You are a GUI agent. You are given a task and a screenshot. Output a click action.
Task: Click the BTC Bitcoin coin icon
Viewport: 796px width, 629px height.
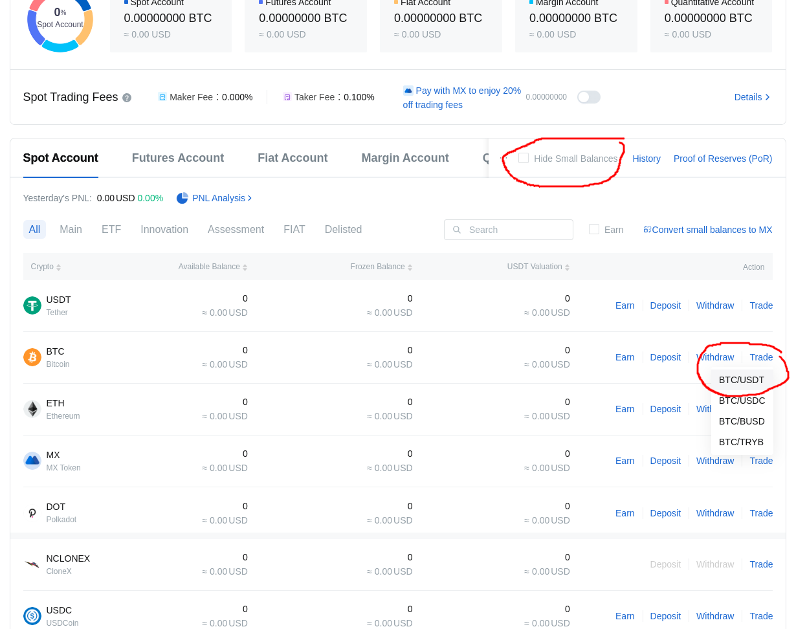[x=32, y=357]
